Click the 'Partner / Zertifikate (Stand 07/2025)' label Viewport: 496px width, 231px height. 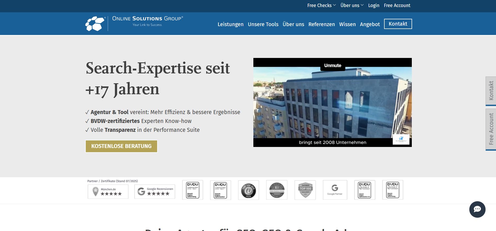(112, 181)
